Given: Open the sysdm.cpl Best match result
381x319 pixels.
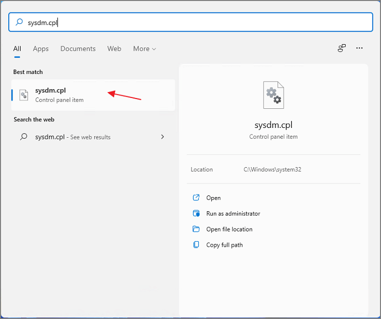Looking at the screenshot, I should click(x=93, y=95).
